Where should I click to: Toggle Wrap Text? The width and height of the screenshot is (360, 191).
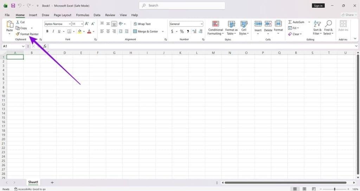coord(142,24)
